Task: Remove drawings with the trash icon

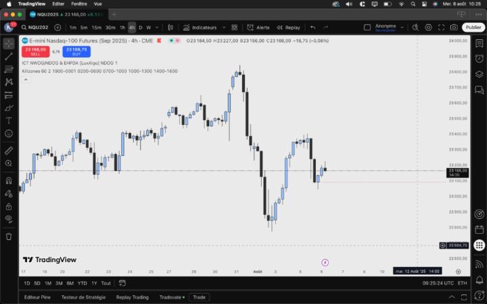Action: [9, 236]
